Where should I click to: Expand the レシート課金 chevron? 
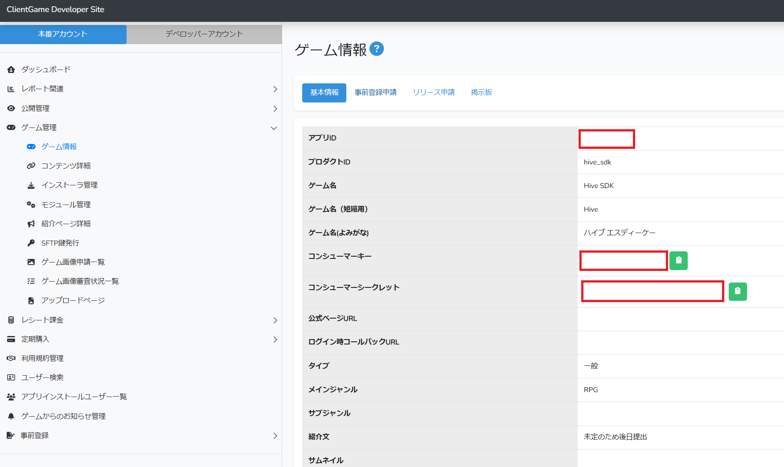(x=275, y=320)
